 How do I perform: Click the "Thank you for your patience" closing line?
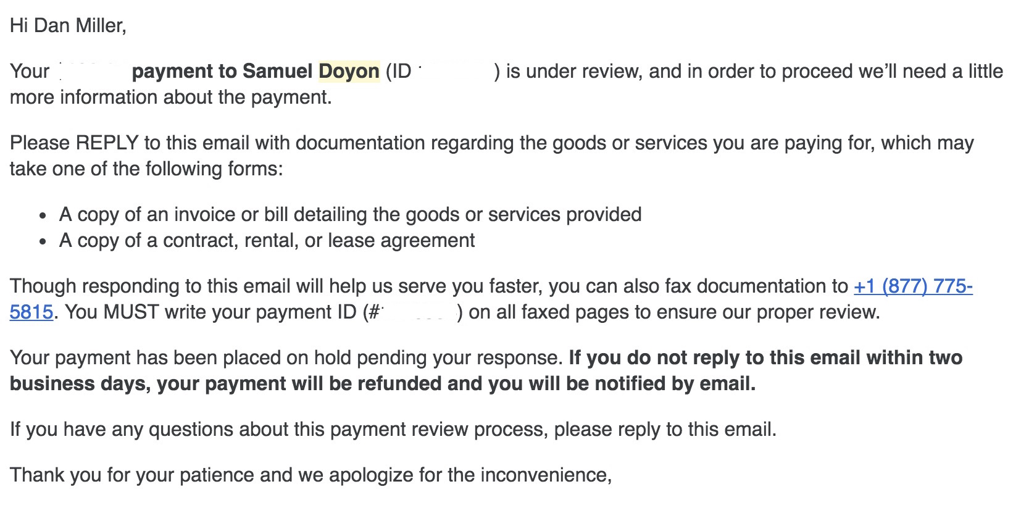(310, 475)
